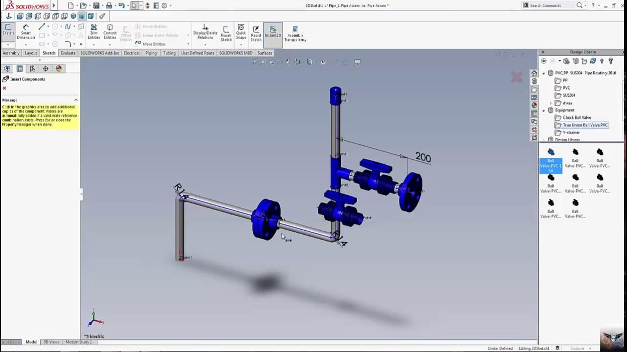The image size is (627, 352).
Task: Collapse the Equipment library node
Action: (x=543, y=110)
